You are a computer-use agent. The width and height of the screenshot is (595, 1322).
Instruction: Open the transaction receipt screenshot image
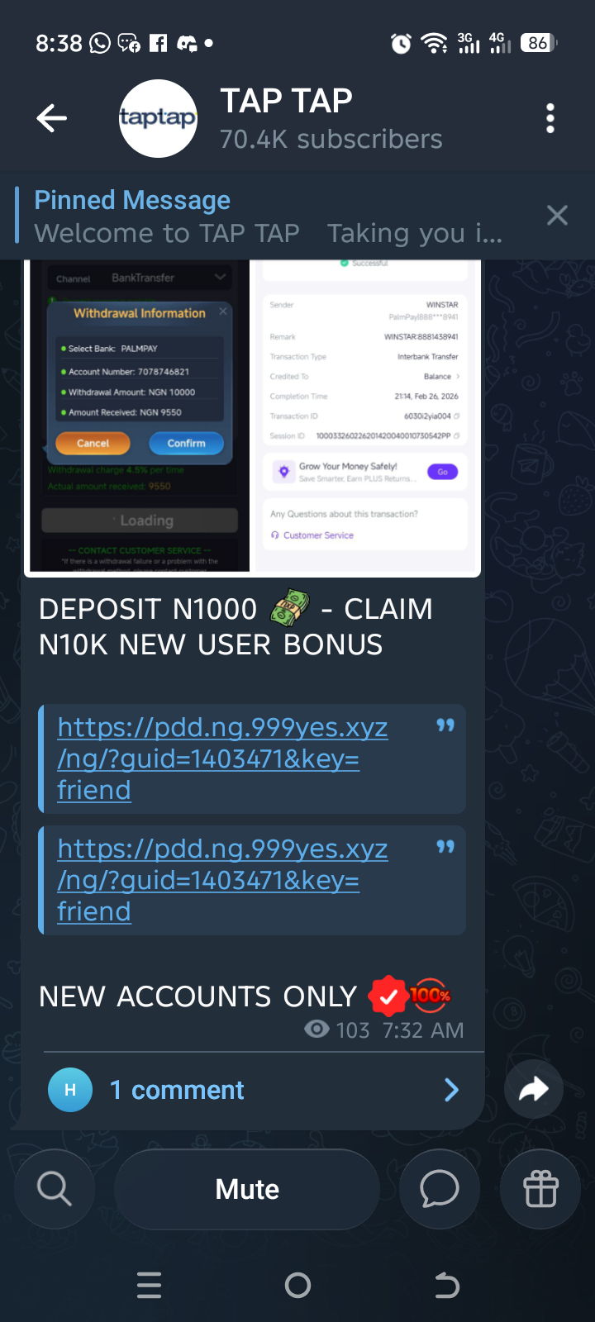[364, 416]
